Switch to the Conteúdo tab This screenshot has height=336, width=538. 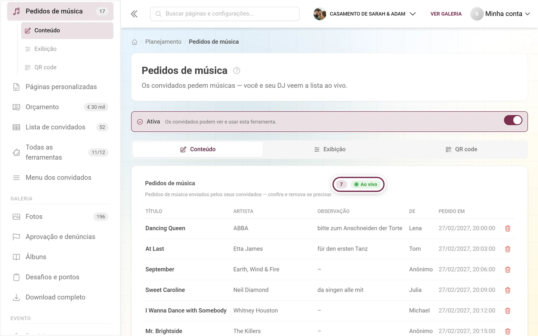[x=198, y=149]
